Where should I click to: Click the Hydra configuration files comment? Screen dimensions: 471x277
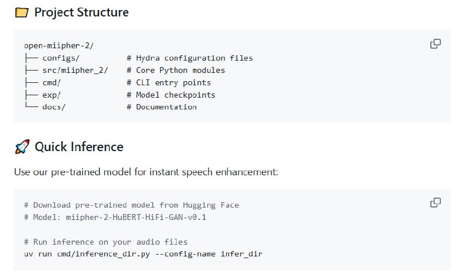pos(190,58)
